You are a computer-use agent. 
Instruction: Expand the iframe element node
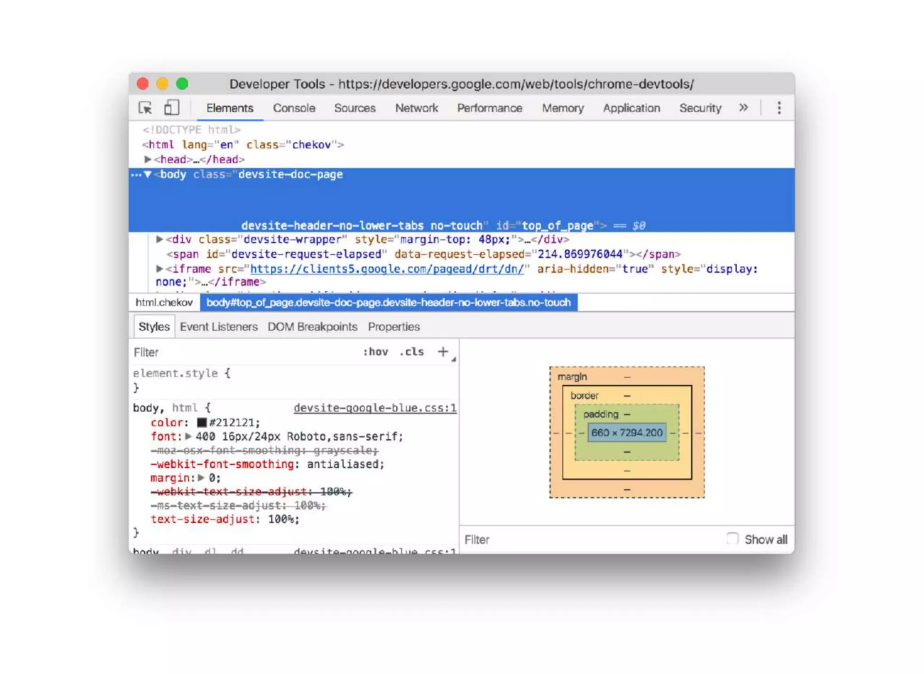(159, 269)
